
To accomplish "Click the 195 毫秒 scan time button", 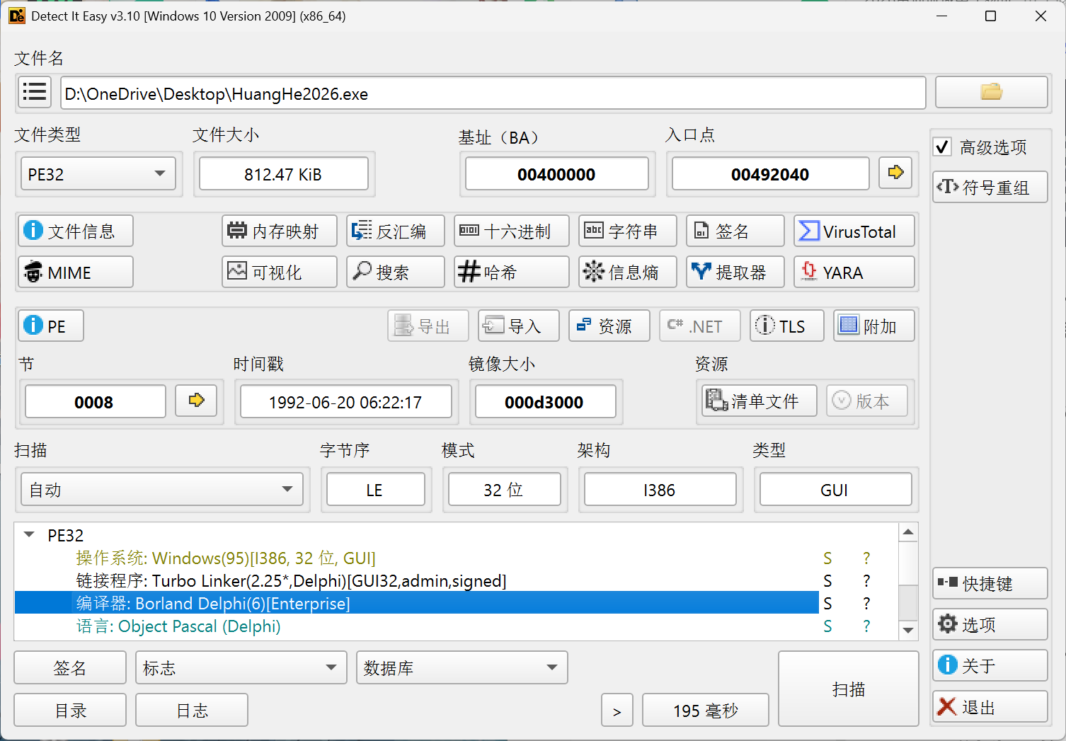I will click(706, 710).
